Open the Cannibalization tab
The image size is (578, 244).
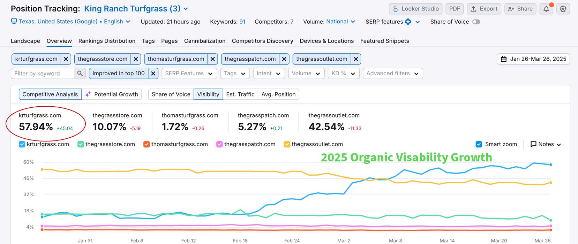(205, 41)
